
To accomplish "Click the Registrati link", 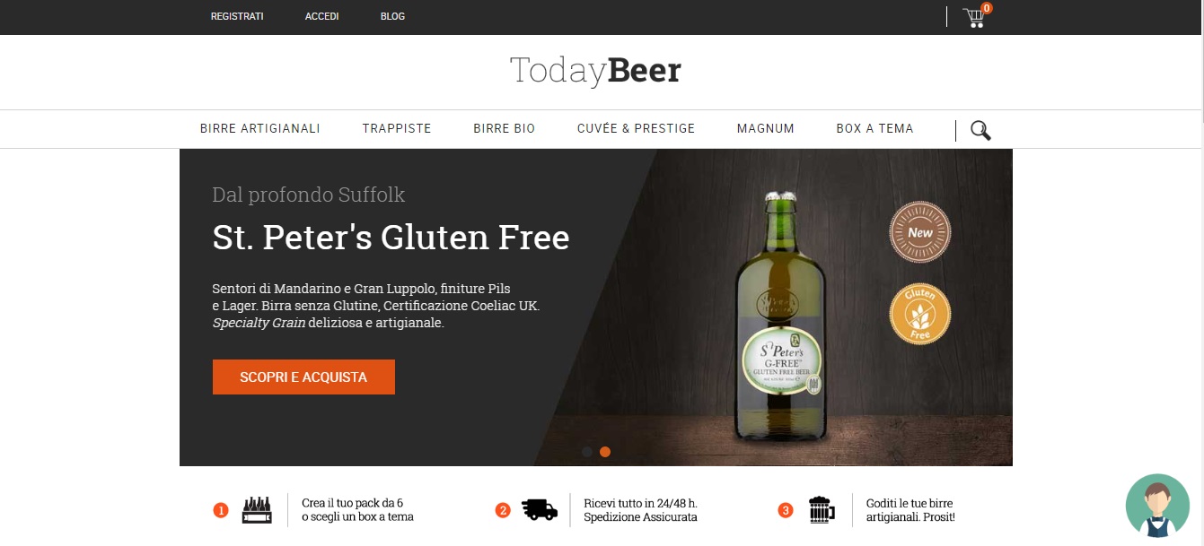I will pos(237,16).
